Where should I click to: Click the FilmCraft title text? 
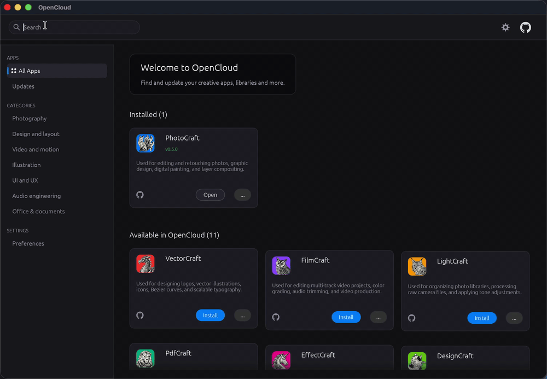coord(315,260)
